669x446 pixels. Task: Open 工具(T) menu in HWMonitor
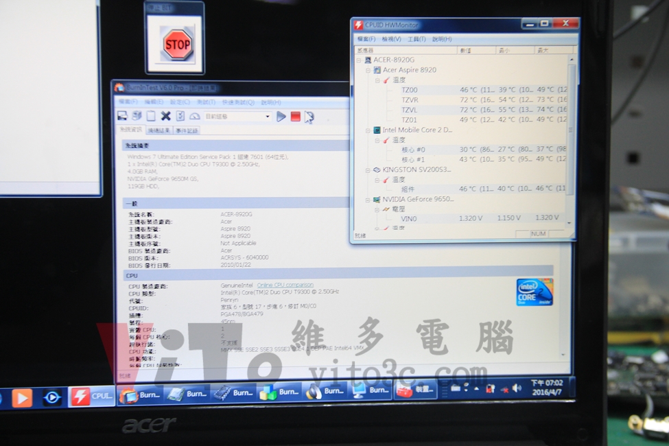(416, 39)
